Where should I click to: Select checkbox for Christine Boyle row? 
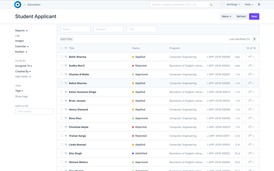tap(61, 127)
